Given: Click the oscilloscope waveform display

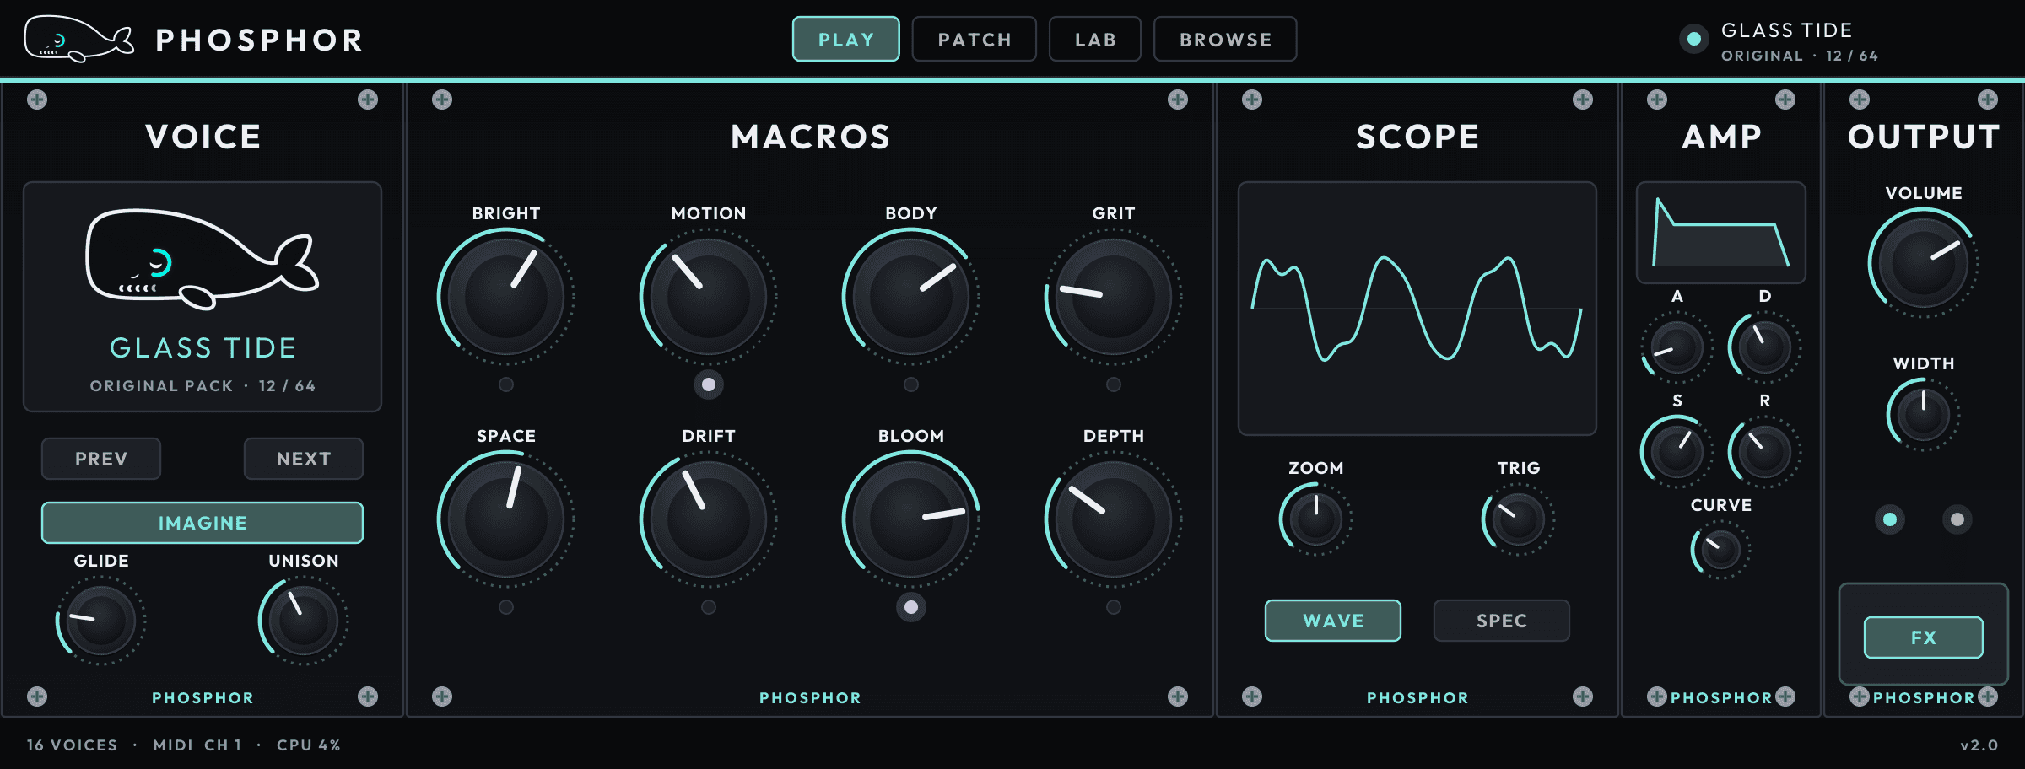Looking at the screenshot, I should [1417, 309].
